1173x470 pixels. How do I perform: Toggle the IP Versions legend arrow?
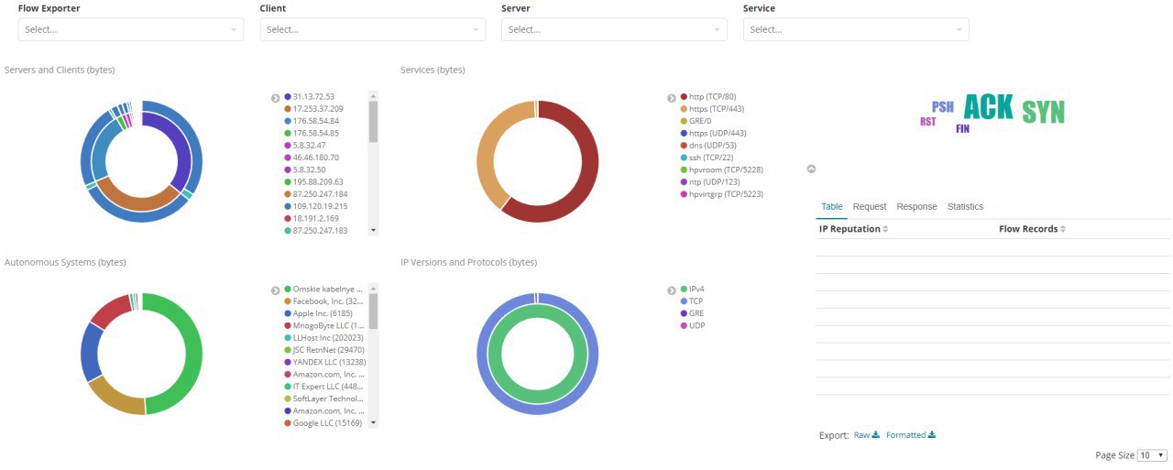(x=673, y=290)
